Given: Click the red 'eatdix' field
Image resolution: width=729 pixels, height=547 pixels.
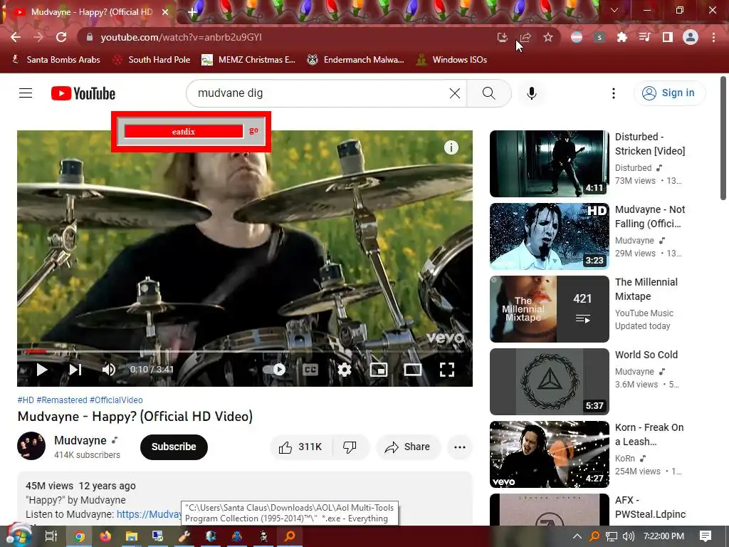Looking at the screenshot, I should point(184,132).
